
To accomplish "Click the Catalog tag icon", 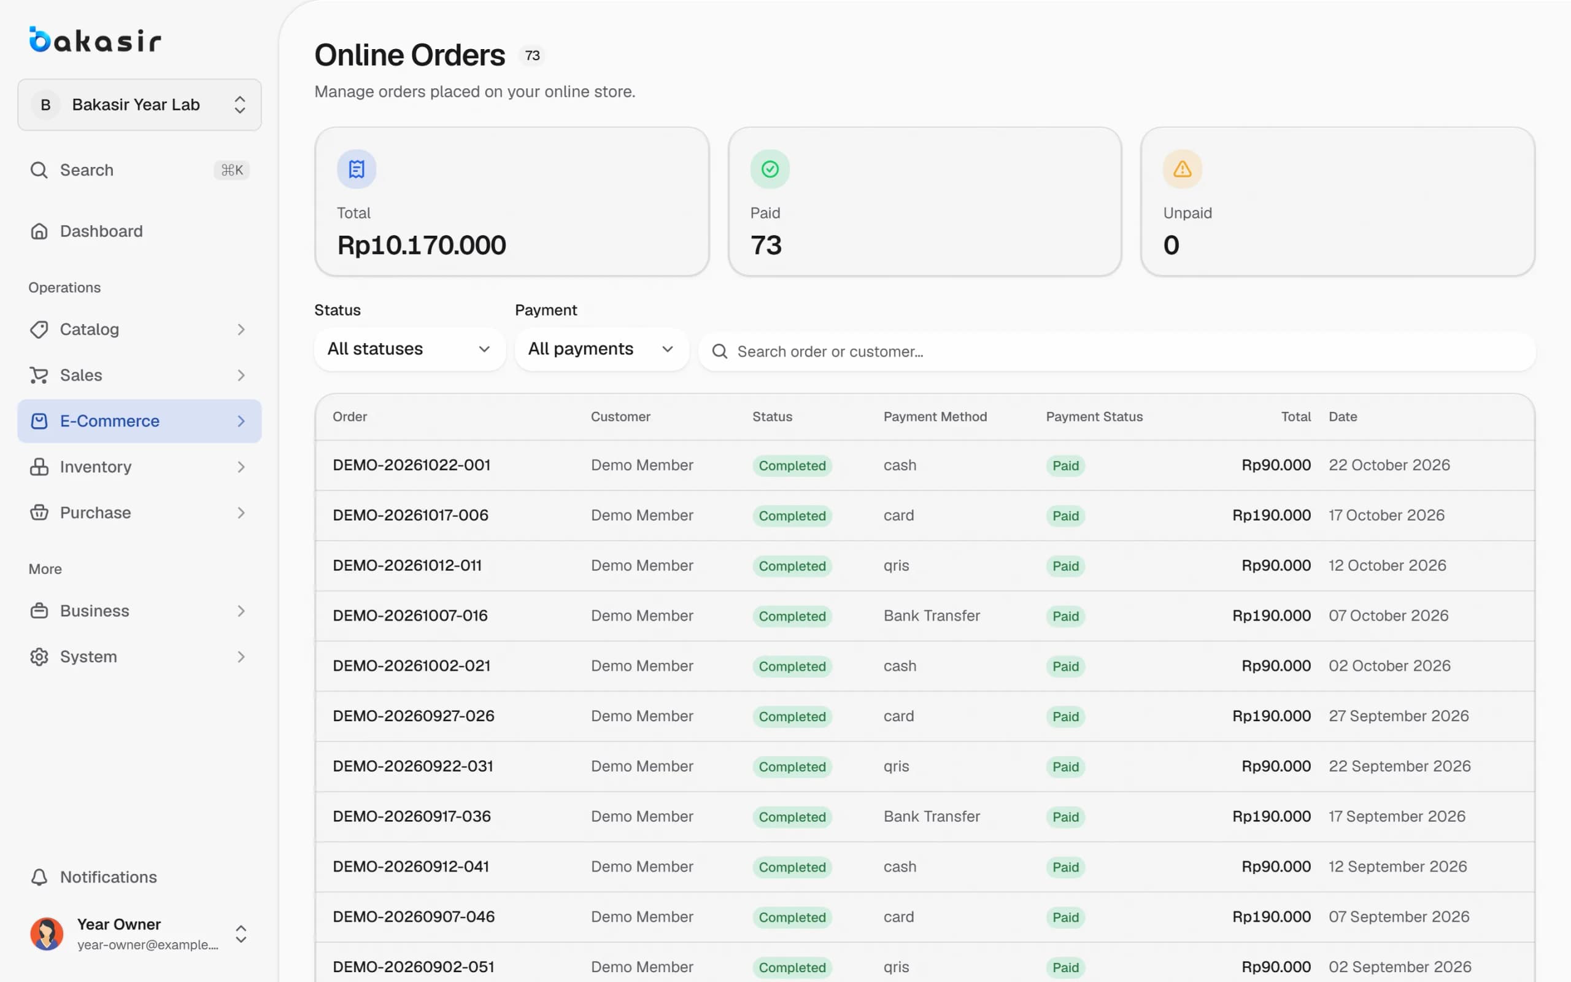I will pos(39,330).
